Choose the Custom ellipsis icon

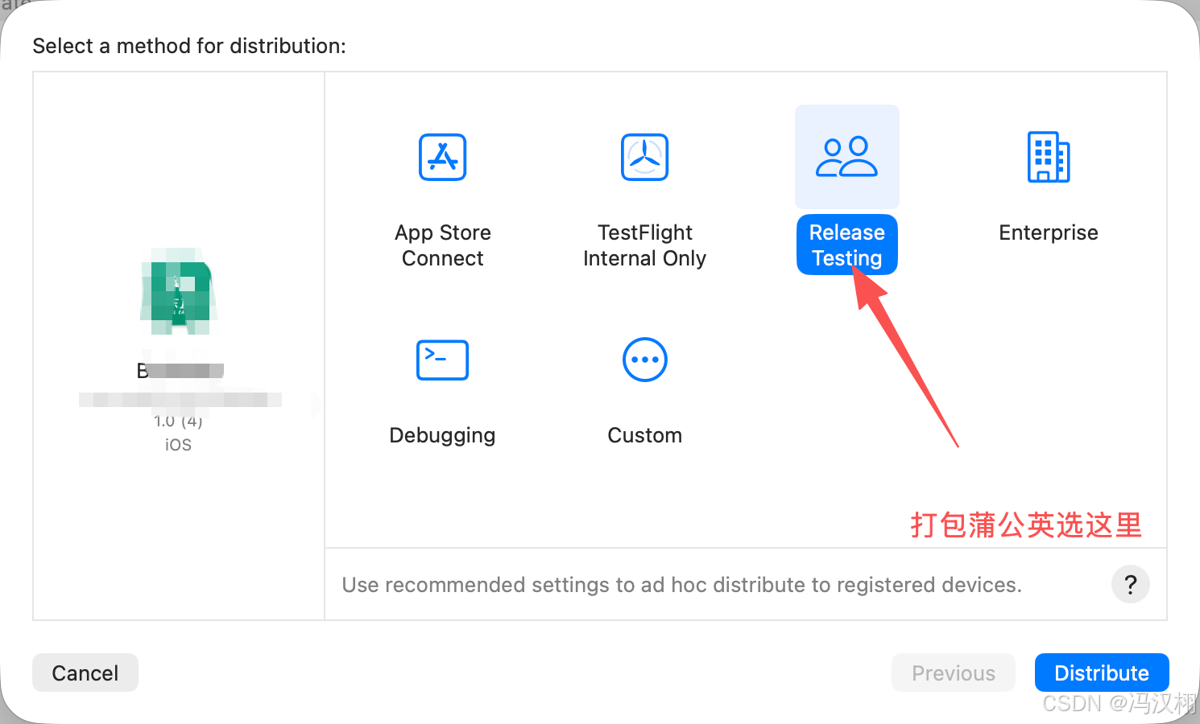coord(644,360)
